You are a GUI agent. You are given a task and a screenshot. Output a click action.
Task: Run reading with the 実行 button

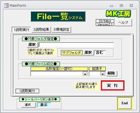coord(113,85)
